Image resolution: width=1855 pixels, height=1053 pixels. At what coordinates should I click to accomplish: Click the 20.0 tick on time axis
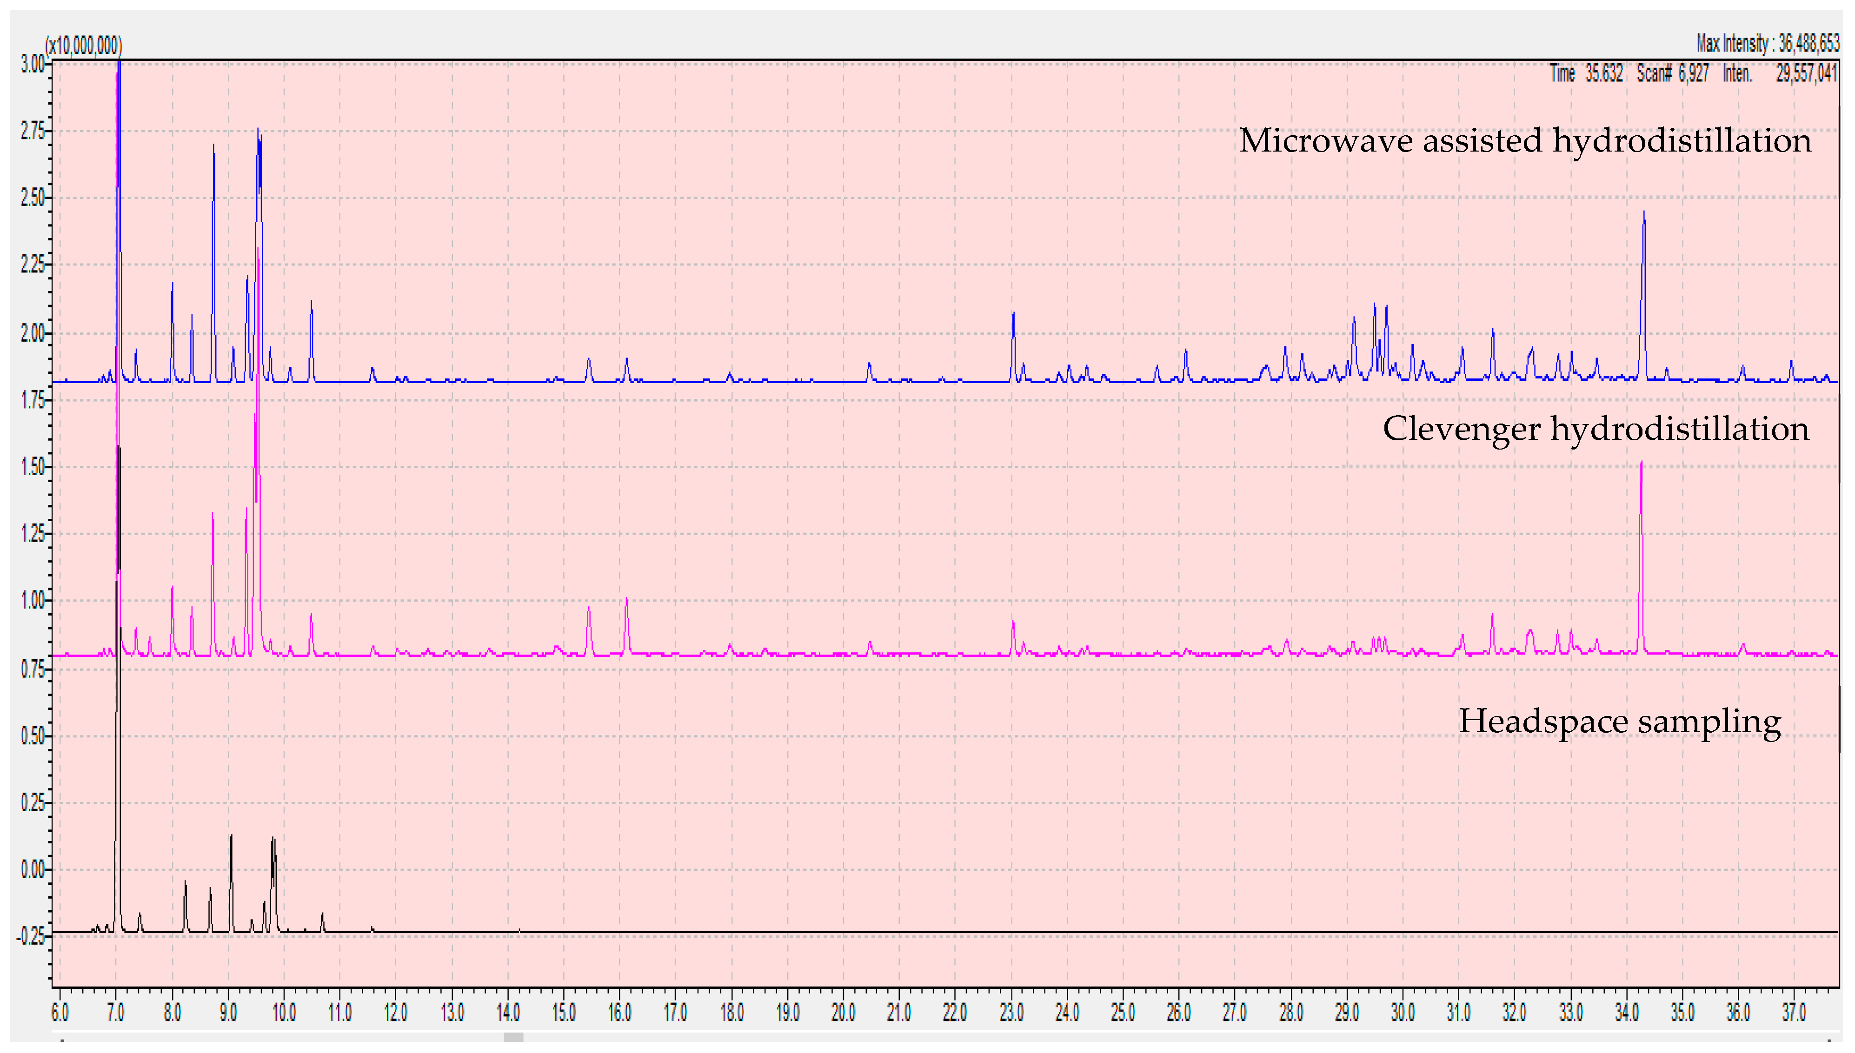(x=843, y=1013)
